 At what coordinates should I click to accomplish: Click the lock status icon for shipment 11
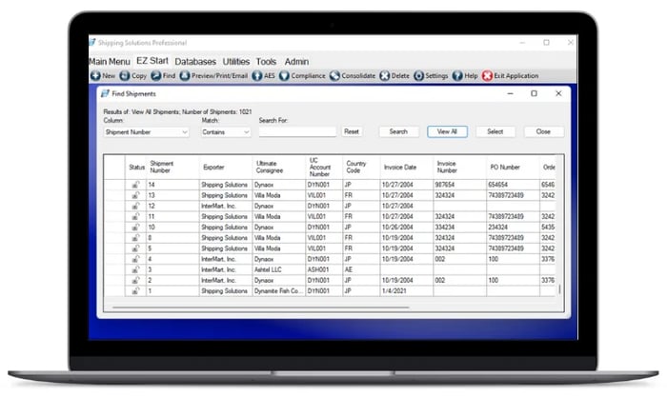point(135,216)
